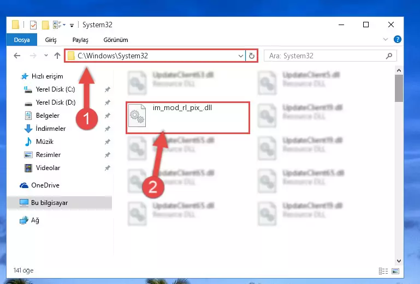The height and width of the screenshot is (284, 420).
Task: Click the pin icon next to Yerel Disk (D:)
Action: click(108, 102)
